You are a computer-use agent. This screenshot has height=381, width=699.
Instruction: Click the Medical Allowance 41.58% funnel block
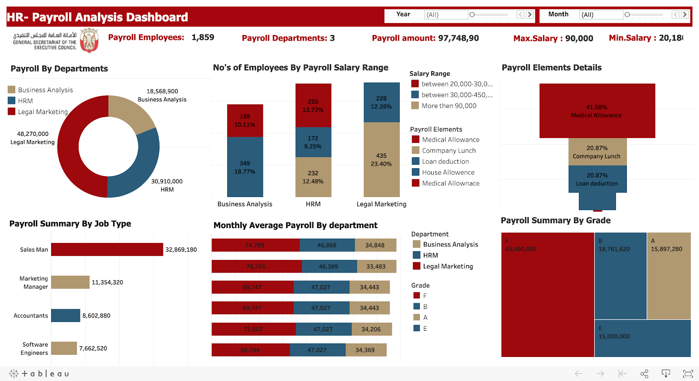pyautogui.click(x=597, y=111)
